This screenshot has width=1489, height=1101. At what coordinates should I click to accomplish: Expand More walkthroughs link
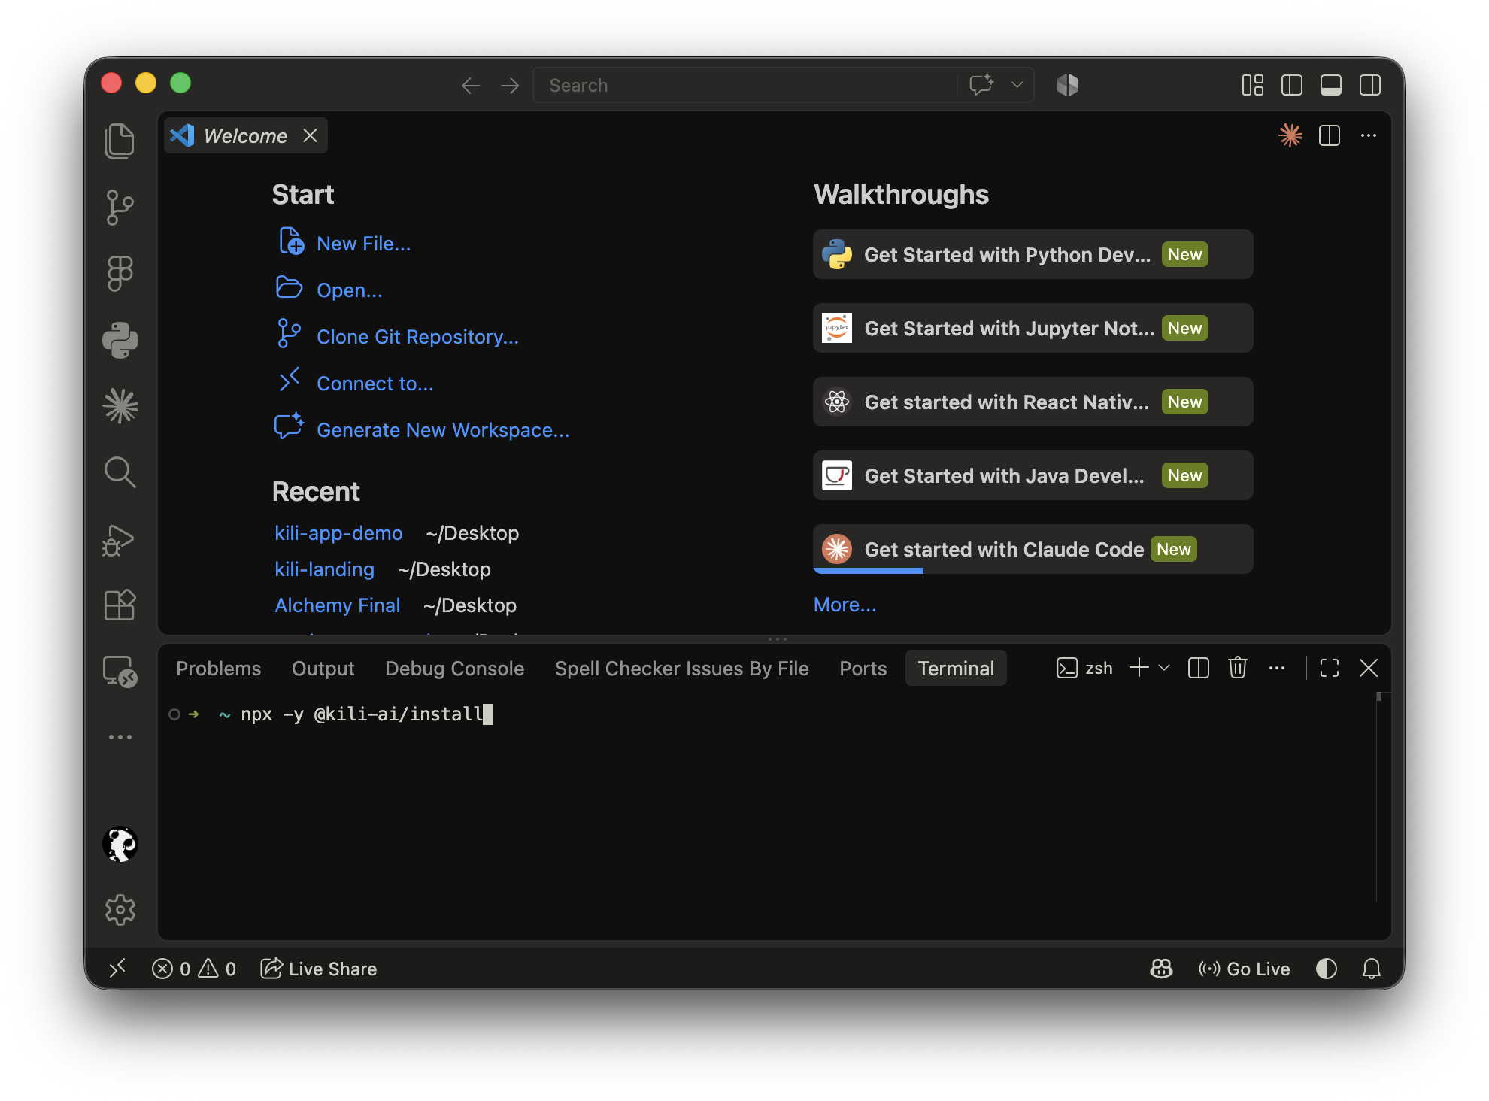pyautogui.click(x=845, y=605)
